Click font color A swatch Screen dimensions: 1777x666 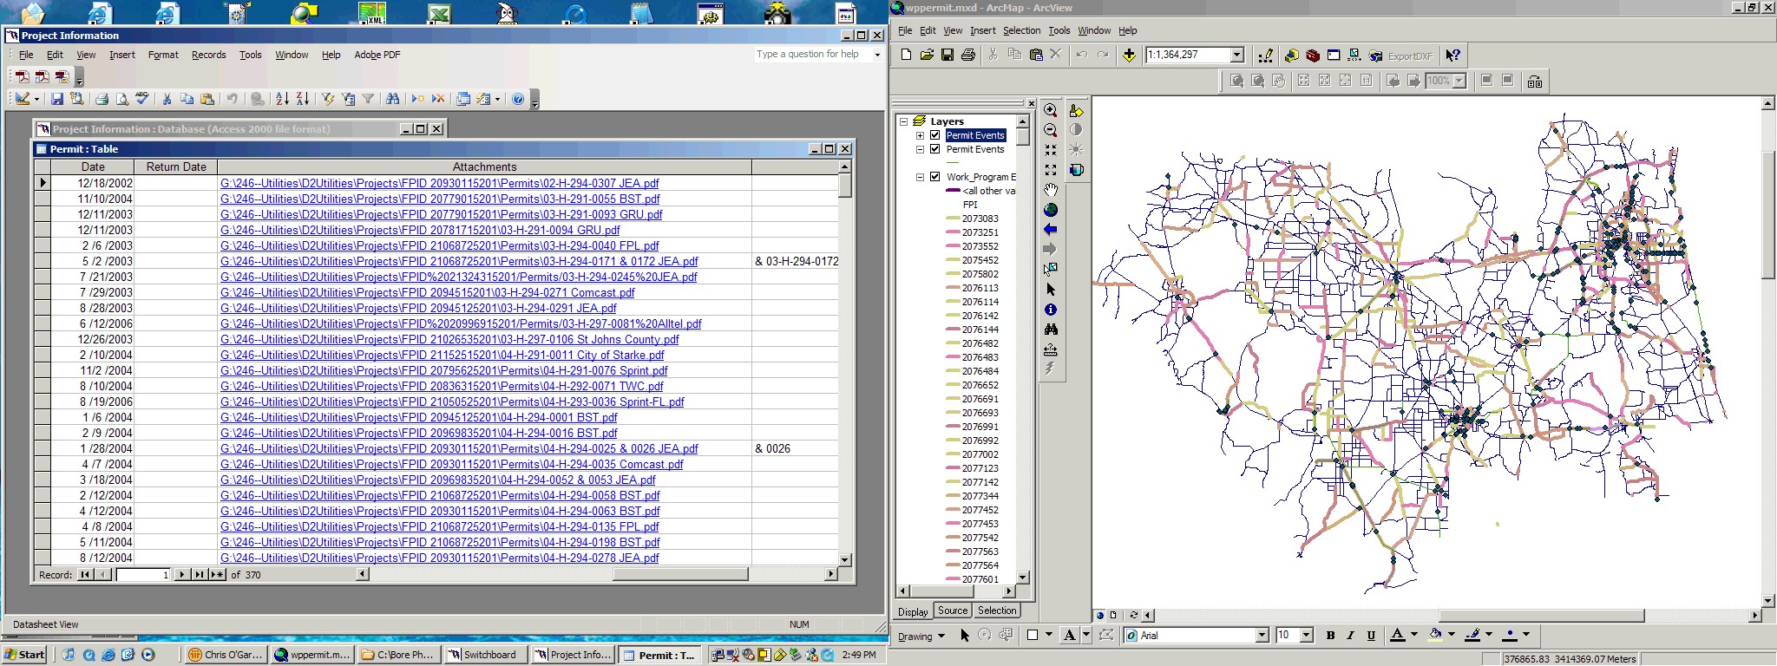click(x=1398, y=636)
